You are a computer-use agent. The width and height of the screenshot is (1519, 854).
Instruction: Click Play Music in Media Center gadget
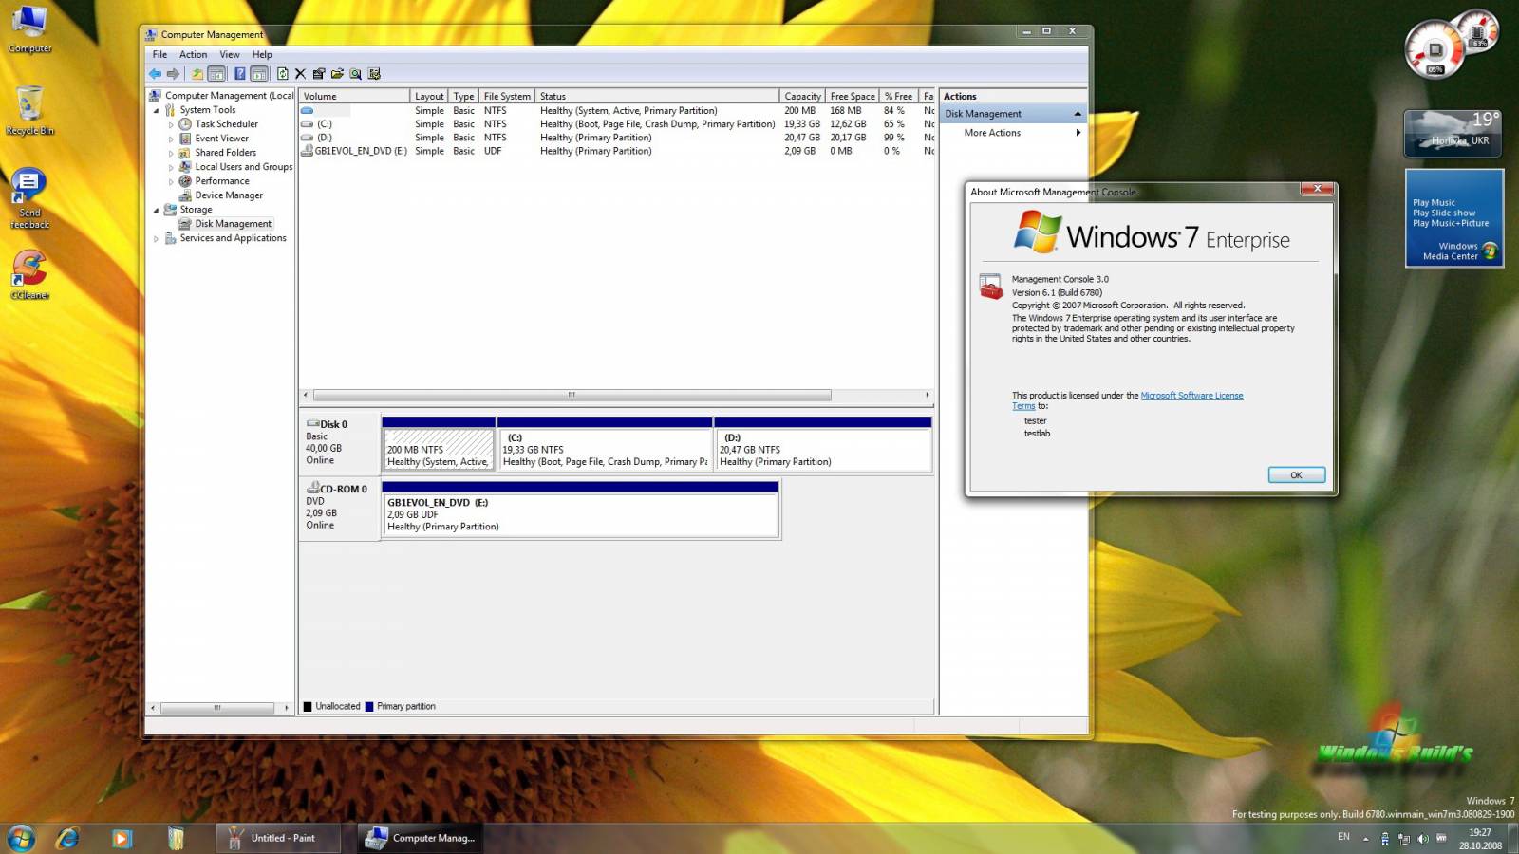[x=1434, y=202]
